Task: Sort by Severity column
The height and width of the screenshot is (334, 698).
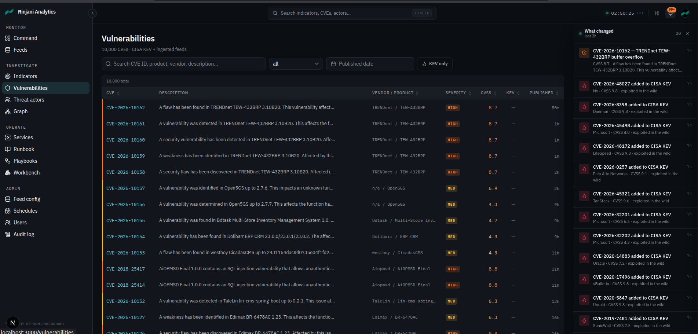Action: pyautogui.click(x=458, y=93)
